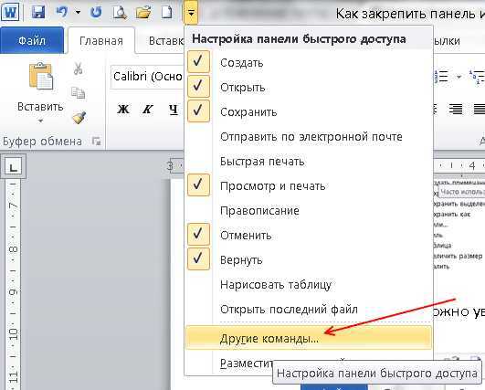Open the Calibri font name combo box

pos(147,77)
